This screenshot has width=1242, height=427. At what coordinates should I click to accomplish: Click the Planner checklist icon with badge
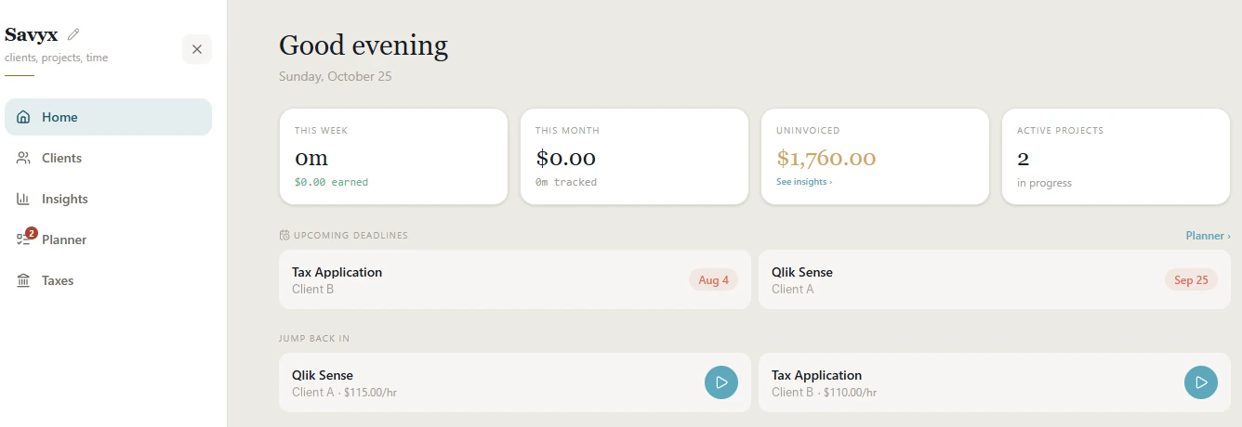(x=25, y=238)
